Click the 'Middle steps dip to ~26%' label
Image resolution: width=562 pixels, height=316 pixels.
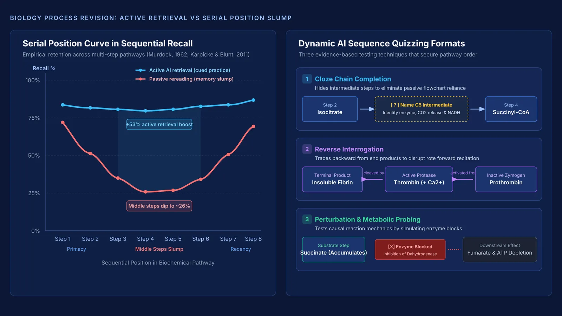[159, 206]
